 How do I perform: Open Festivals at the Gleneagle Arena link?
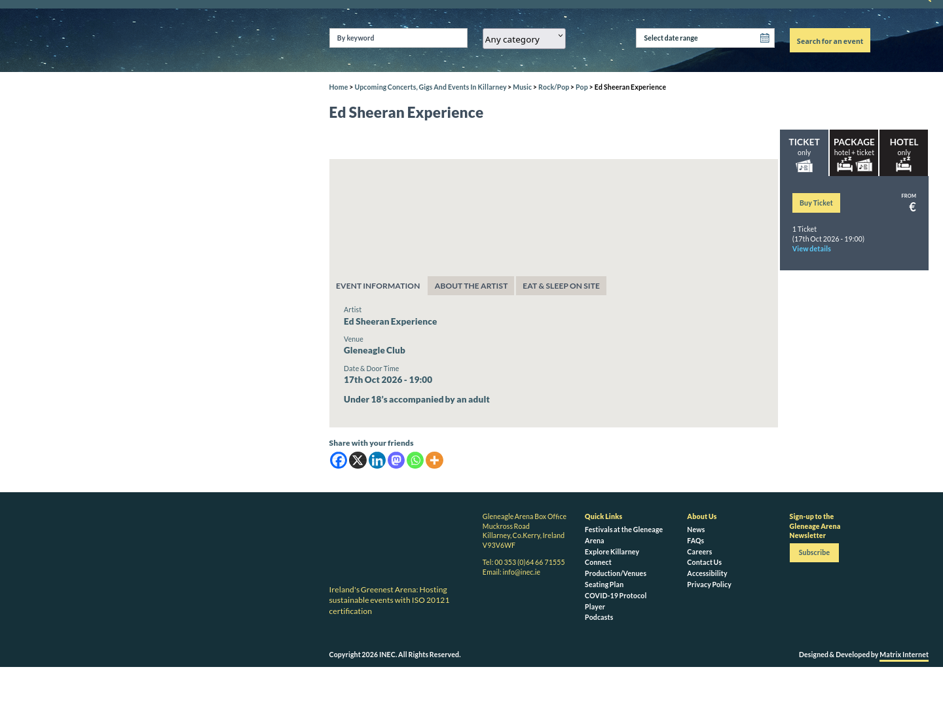point(623,535)
